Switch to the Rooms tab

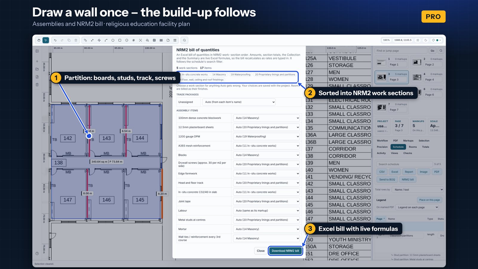[x=413, y=147]
